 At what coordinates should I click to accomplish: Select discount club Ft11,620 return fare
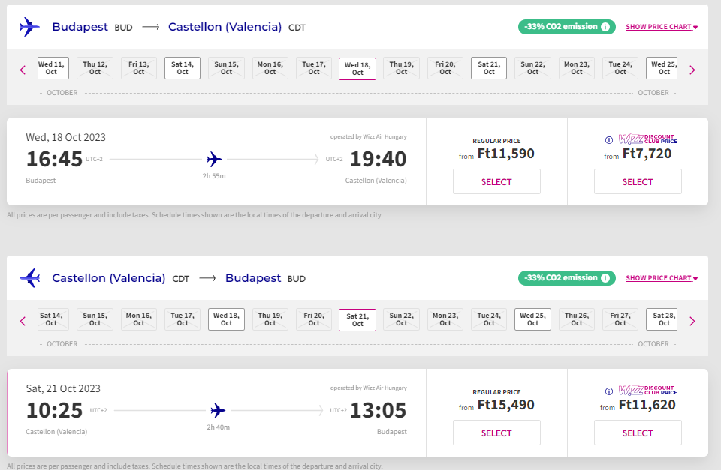[638, 433]
